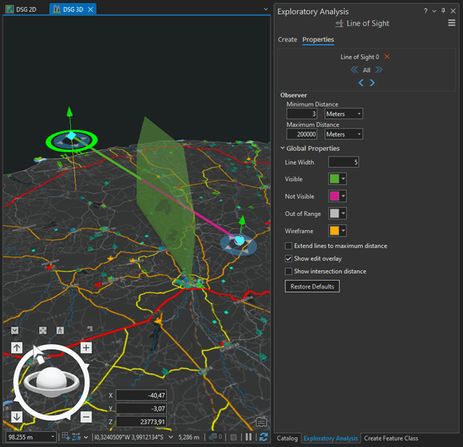Refresh the map view
463x447 pixels.
coord(263,437)
